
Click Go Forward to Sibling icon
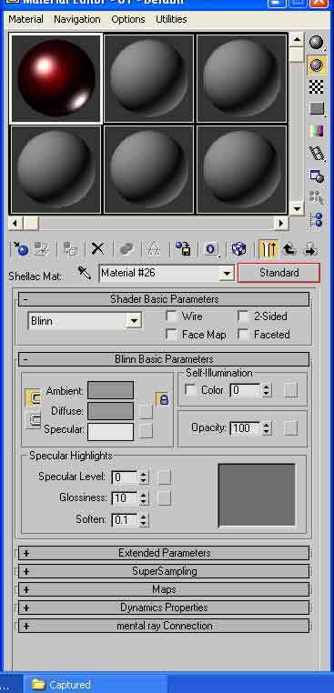(311, 249)
